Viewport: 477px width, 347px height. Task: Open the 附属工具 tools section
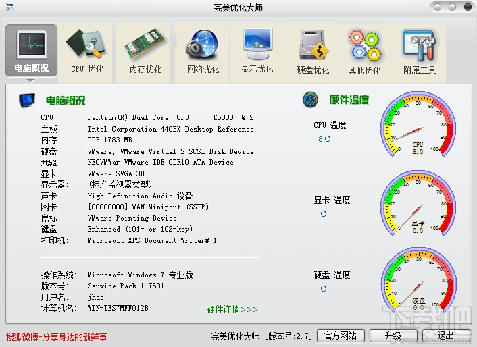click(x=420, y=52)
